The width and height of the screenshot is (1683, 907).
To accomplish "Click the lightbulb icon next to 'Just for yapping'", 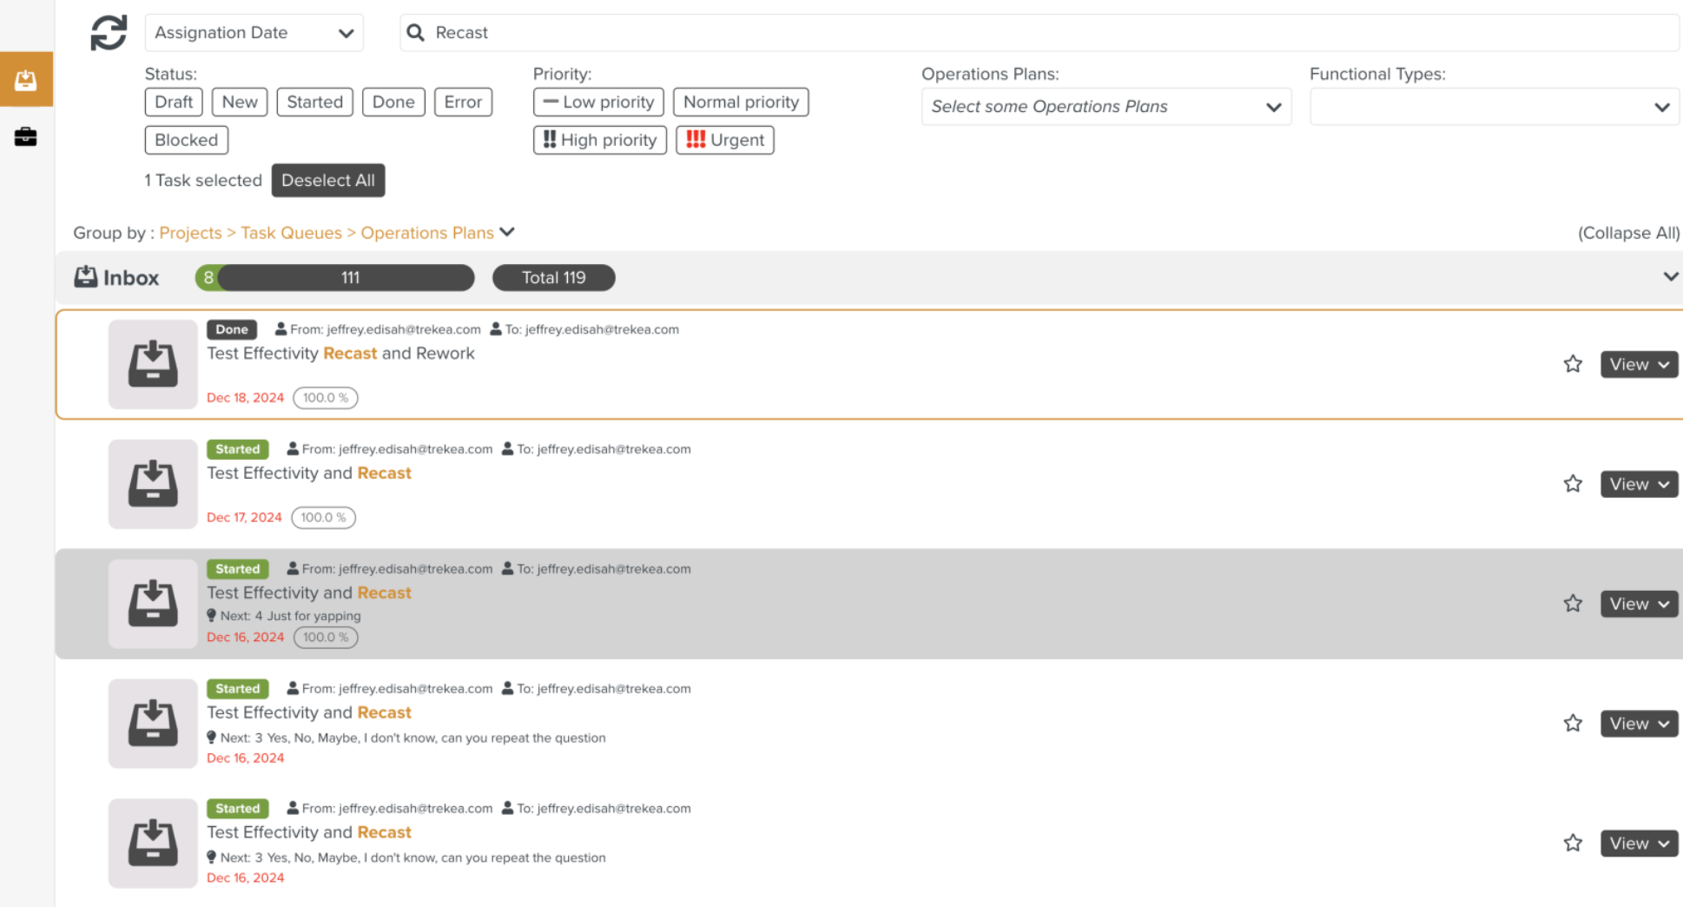I will [x=211, y=615].
